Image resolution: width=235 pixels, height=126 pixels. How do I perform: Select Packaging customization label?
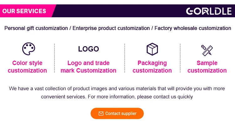pyautogui.click(x=152, y=67)
